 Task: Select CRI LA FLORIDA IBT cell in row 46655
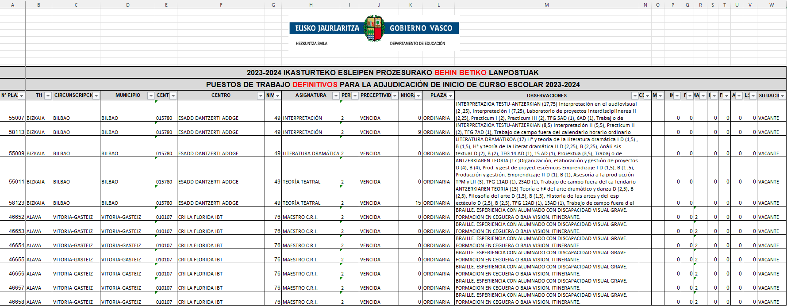(x=221, y=256)
